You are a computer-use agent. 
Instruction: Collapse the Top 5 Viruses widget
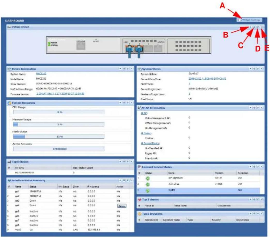tap(250, 199)
